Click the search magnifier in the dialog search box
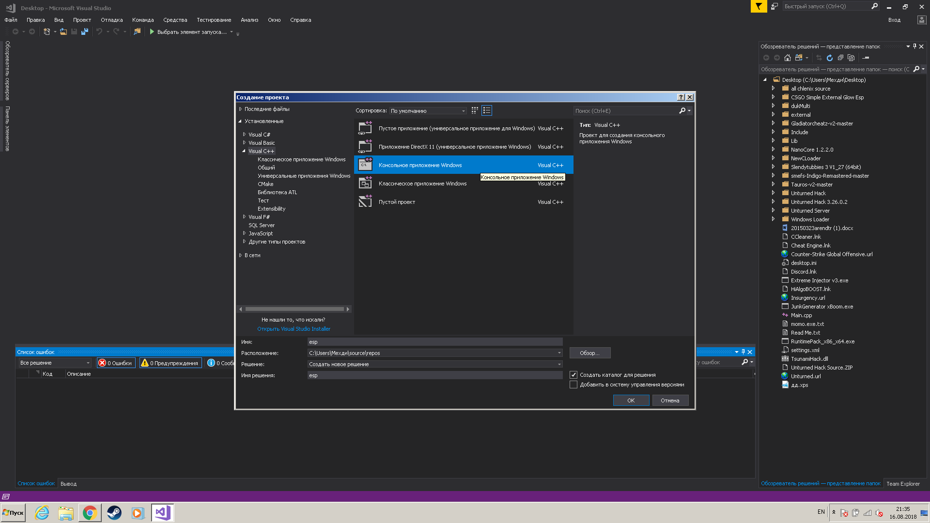Screen dimensions: 930x523 click(x=682, y=111)
